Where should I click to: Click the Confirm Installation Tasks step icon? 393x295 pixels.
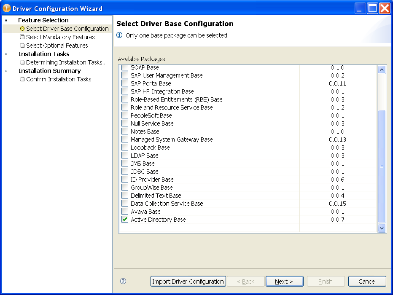[x=22, y=79]
